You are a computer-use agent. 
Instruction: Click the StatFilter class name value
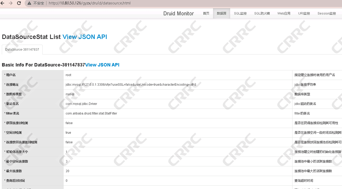point(91,113)
